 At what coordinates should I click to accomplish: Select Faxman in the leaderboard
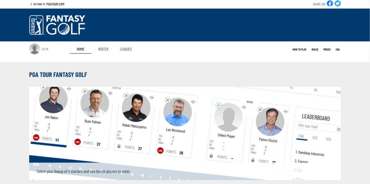301,161
